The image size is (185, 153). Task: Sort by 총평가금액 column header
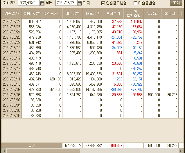point(32,14)
